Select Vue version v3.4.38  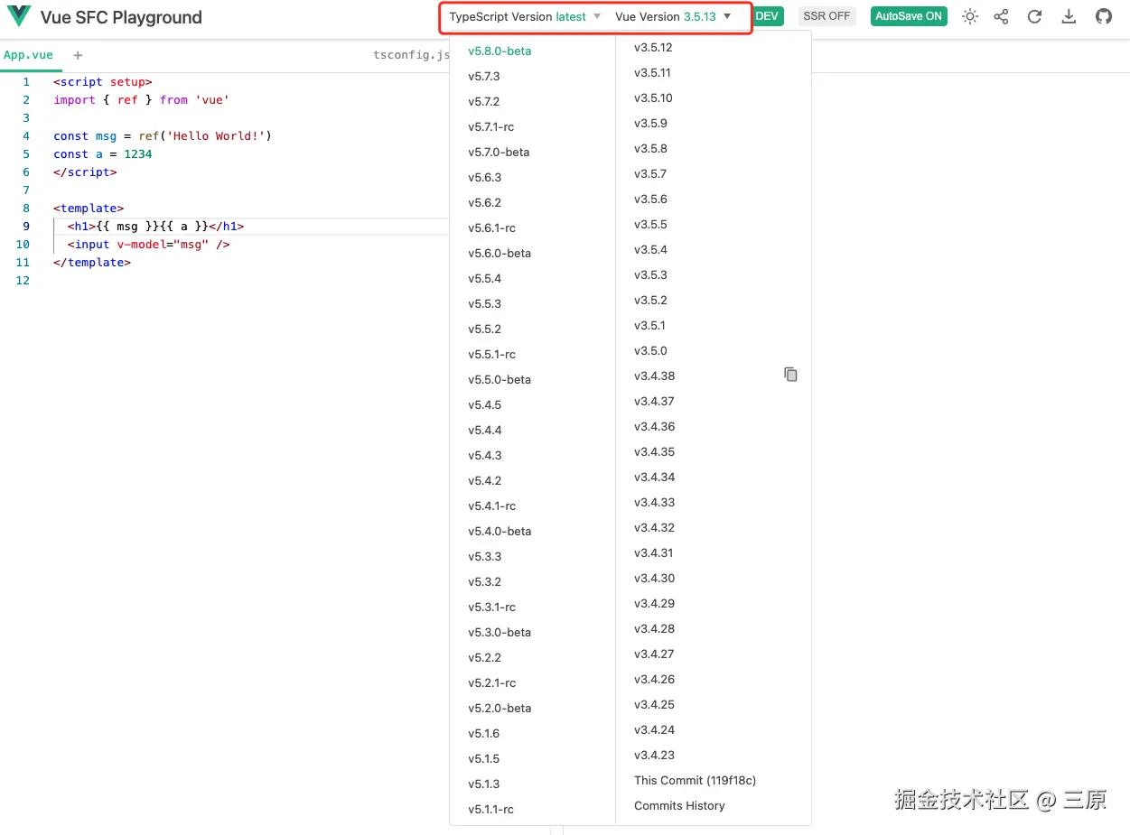pyautogui.click(x=655, y=376)
